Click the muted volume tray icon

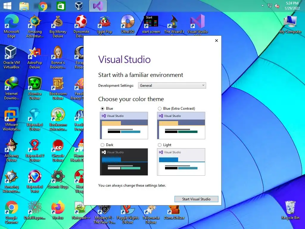pyautogui.click(x=277, y=6)
